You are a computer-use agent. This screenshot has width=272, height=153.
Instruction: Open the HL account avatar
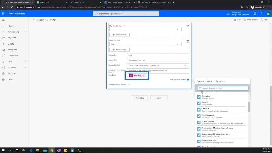268,14
